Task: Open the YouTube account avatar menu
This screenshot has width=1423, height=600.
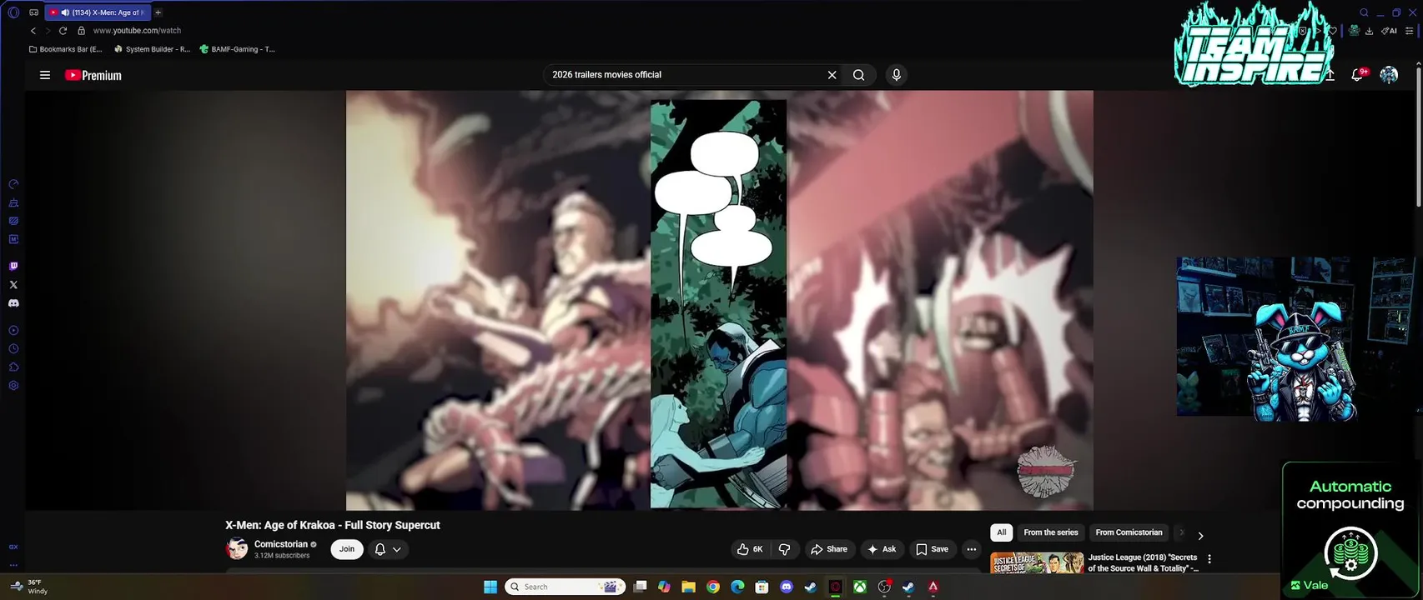Action: [x=1389, y=75]
